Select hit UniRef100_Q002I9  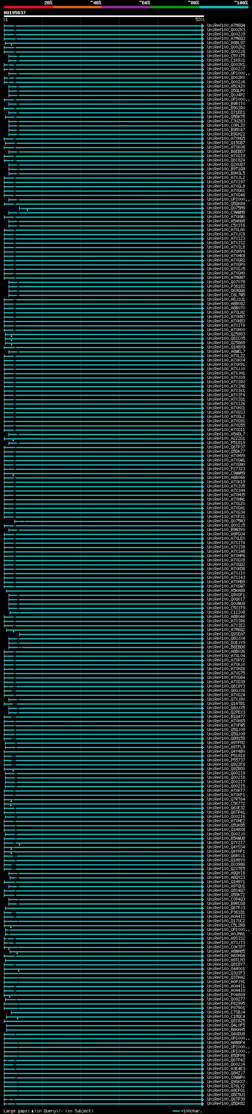pyautogui.click(x=226, y=773)
